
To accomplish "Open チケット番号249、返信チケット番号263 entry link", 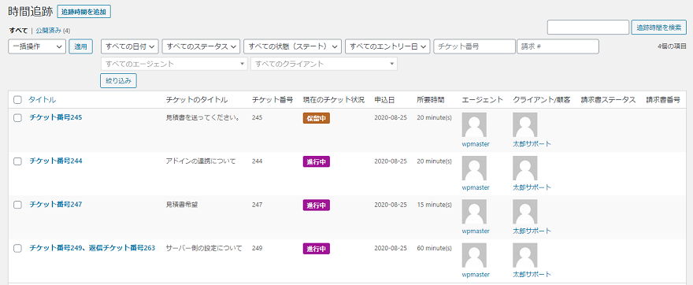I will [x=92, y=248].
